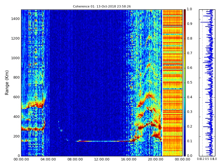Click the orange striped column after 21:00
The image size is (222, 166).
(x=172, y=83)
